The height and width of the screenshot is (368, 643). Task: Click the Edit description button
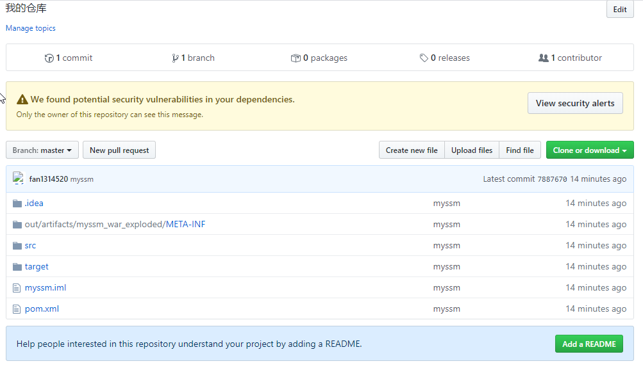click(x=620, y=10)
